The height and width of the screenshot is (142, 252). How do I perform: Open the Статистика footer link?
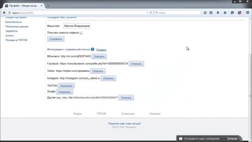click(x=128, y=114)
